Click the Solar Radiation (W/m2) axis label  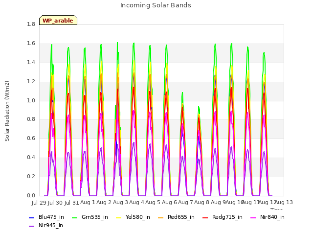point(7,111)
